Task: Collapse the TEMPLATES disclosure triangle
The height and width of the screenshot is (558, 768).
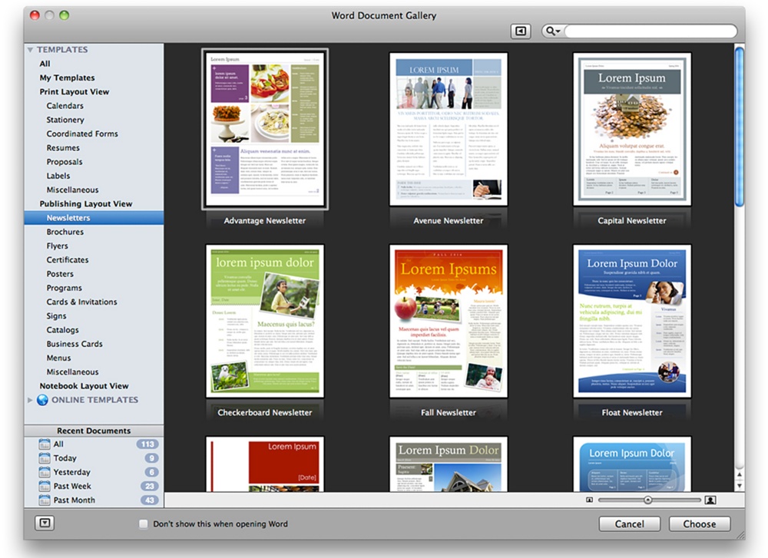Action: 30,48
